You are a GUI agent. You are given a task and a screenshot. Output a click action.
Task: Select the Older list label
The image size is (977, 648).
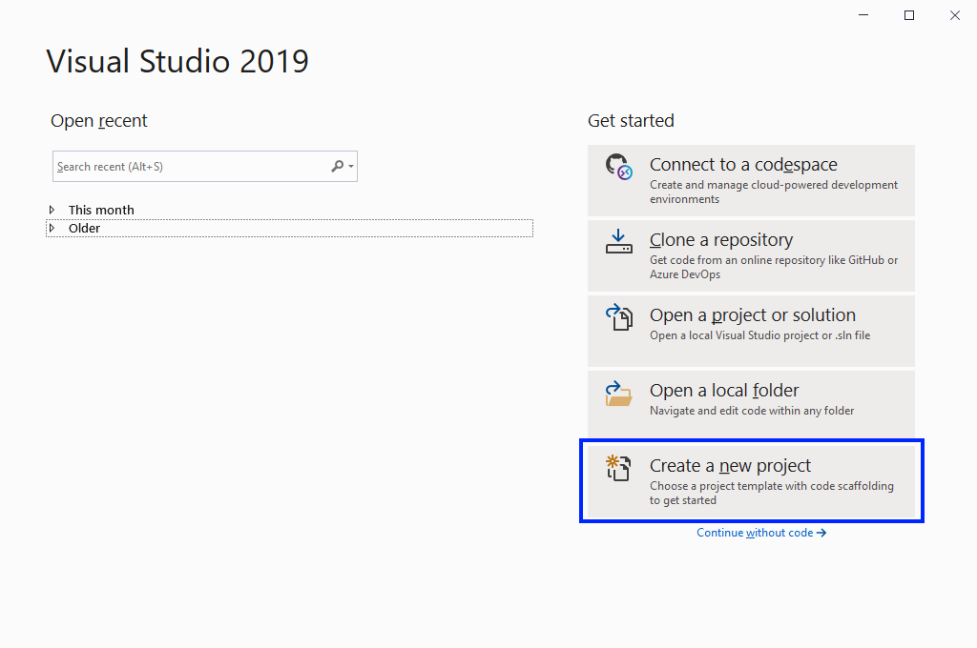[84, 229]
